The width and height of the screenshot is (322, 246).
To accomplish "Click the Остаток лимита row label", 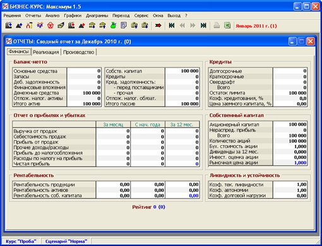I will tap(227, 93).
